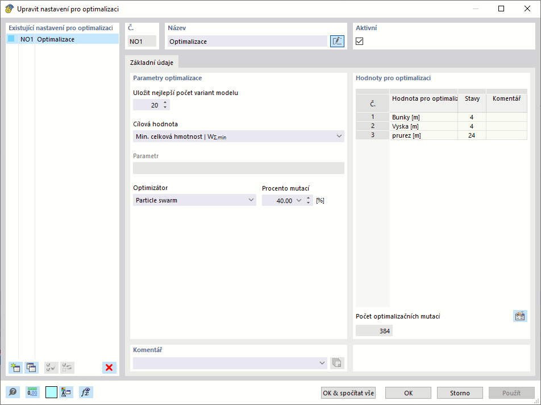Cancel with the Storno button
541x405 pixels.
[x=460, y=393]
